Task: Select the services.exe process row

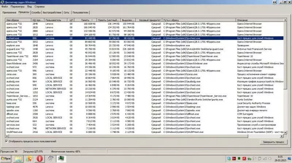Action: pyautogui.click(x=145, y=125)
